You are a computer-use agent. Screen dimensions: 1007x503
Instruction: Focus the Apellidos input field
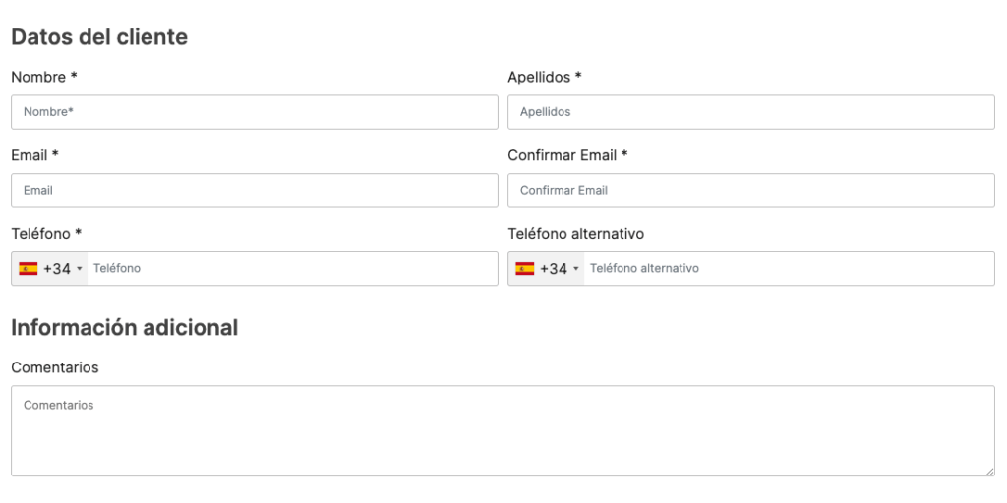pyautogui.click(x=751, y=112)
